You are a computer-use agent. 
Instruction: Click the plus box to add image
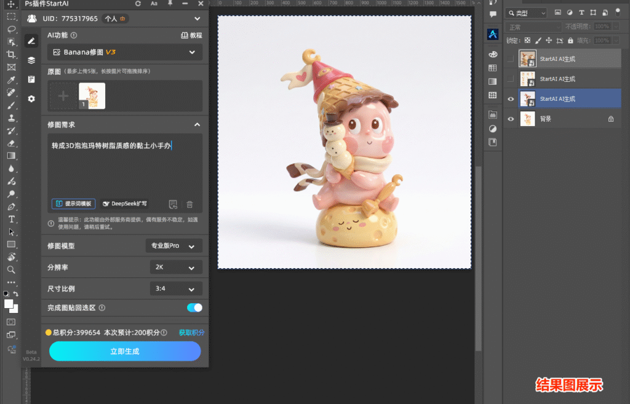[63, 96]
